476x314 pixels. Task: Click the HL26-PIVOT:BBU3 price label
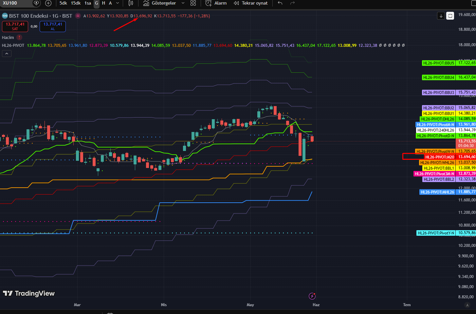(438, 93)
